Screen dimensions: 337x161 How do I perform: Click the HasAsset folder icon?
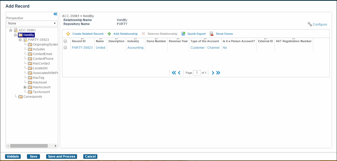(x=30, y=82)
